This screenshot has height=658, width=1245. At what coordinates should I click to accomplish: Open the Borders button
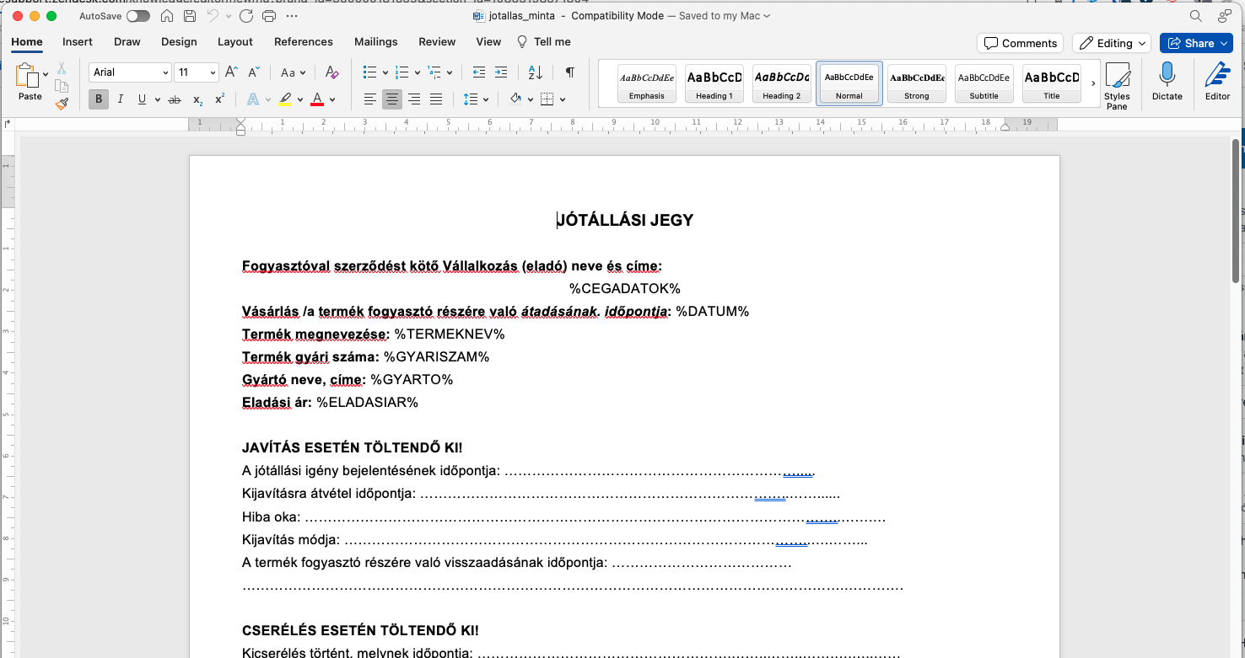point(547,99)
